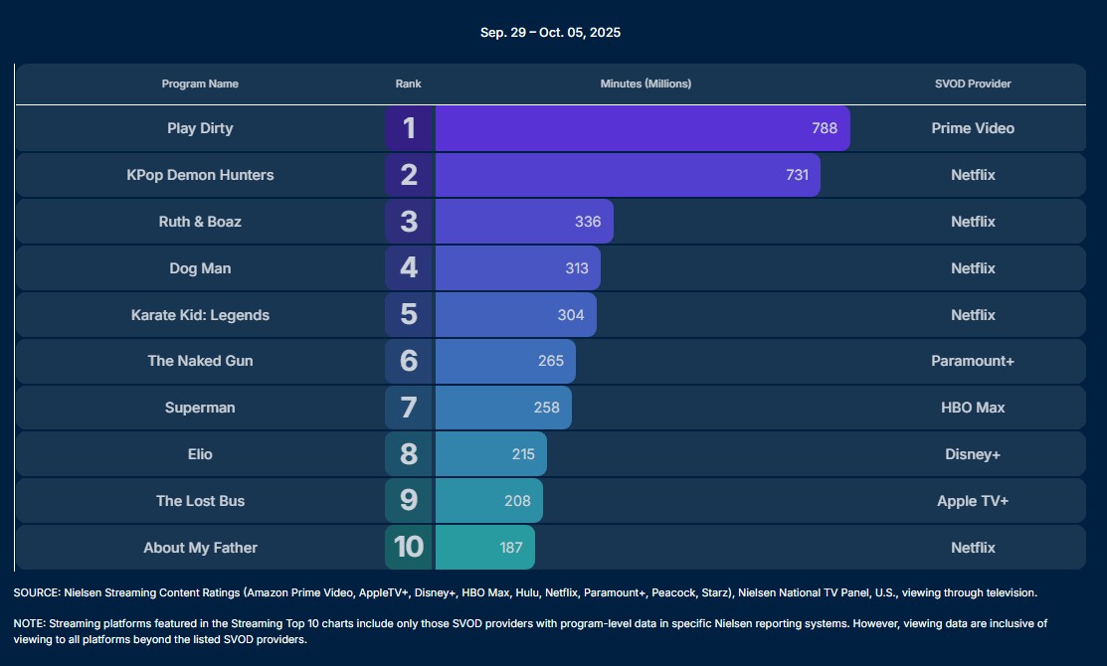Click the HBO Max provider label

(973, 408)
